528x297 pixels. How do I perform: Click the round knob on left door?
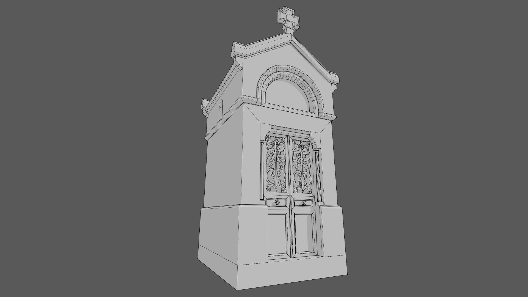point(277,203)
